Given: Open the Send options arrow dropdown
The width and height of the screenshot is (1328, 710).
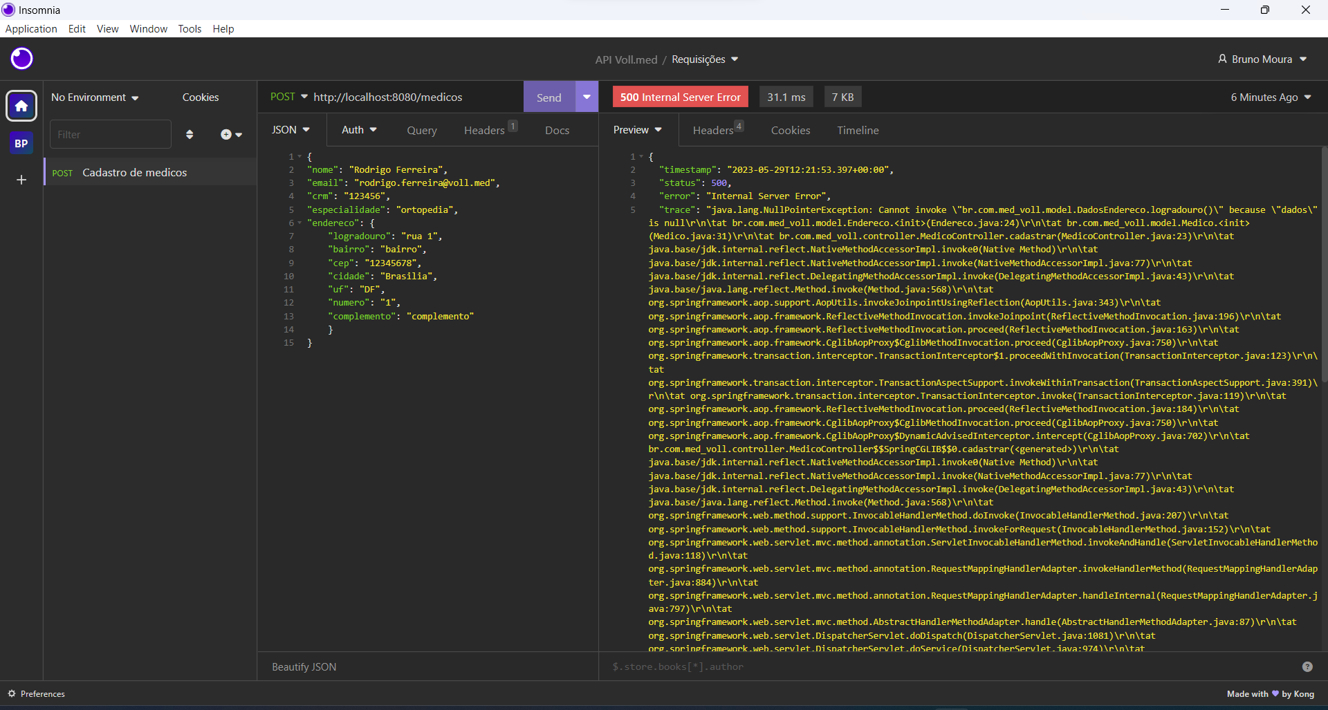Looking at the screenshot, I should click(587, 97).
